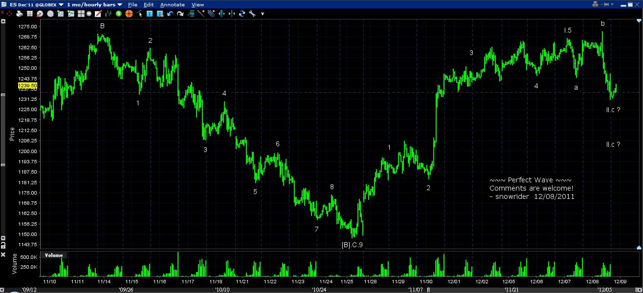The width and height of the screenshot is (643, 293).
Task: Select the 'Comments are welcome!' annotation text
Action: click(x=532, y=188)
